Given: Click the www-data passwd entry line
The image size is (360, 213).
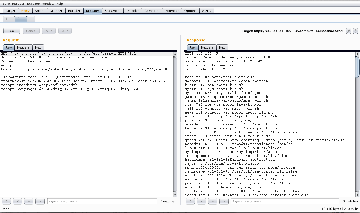Looking at the screenshot, I should click(232, 124).
